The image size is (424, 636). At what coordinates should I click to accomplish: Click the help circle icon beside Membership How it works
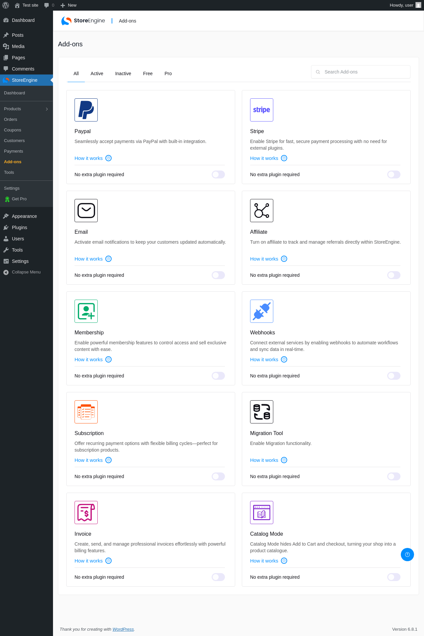point(108,360)
